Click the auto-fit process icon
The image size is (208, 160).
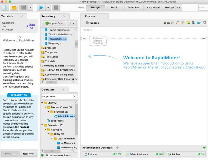[204, 23]
